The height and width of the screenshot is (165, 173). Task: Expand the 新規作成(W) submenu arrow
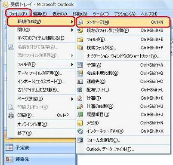[72, 22]
